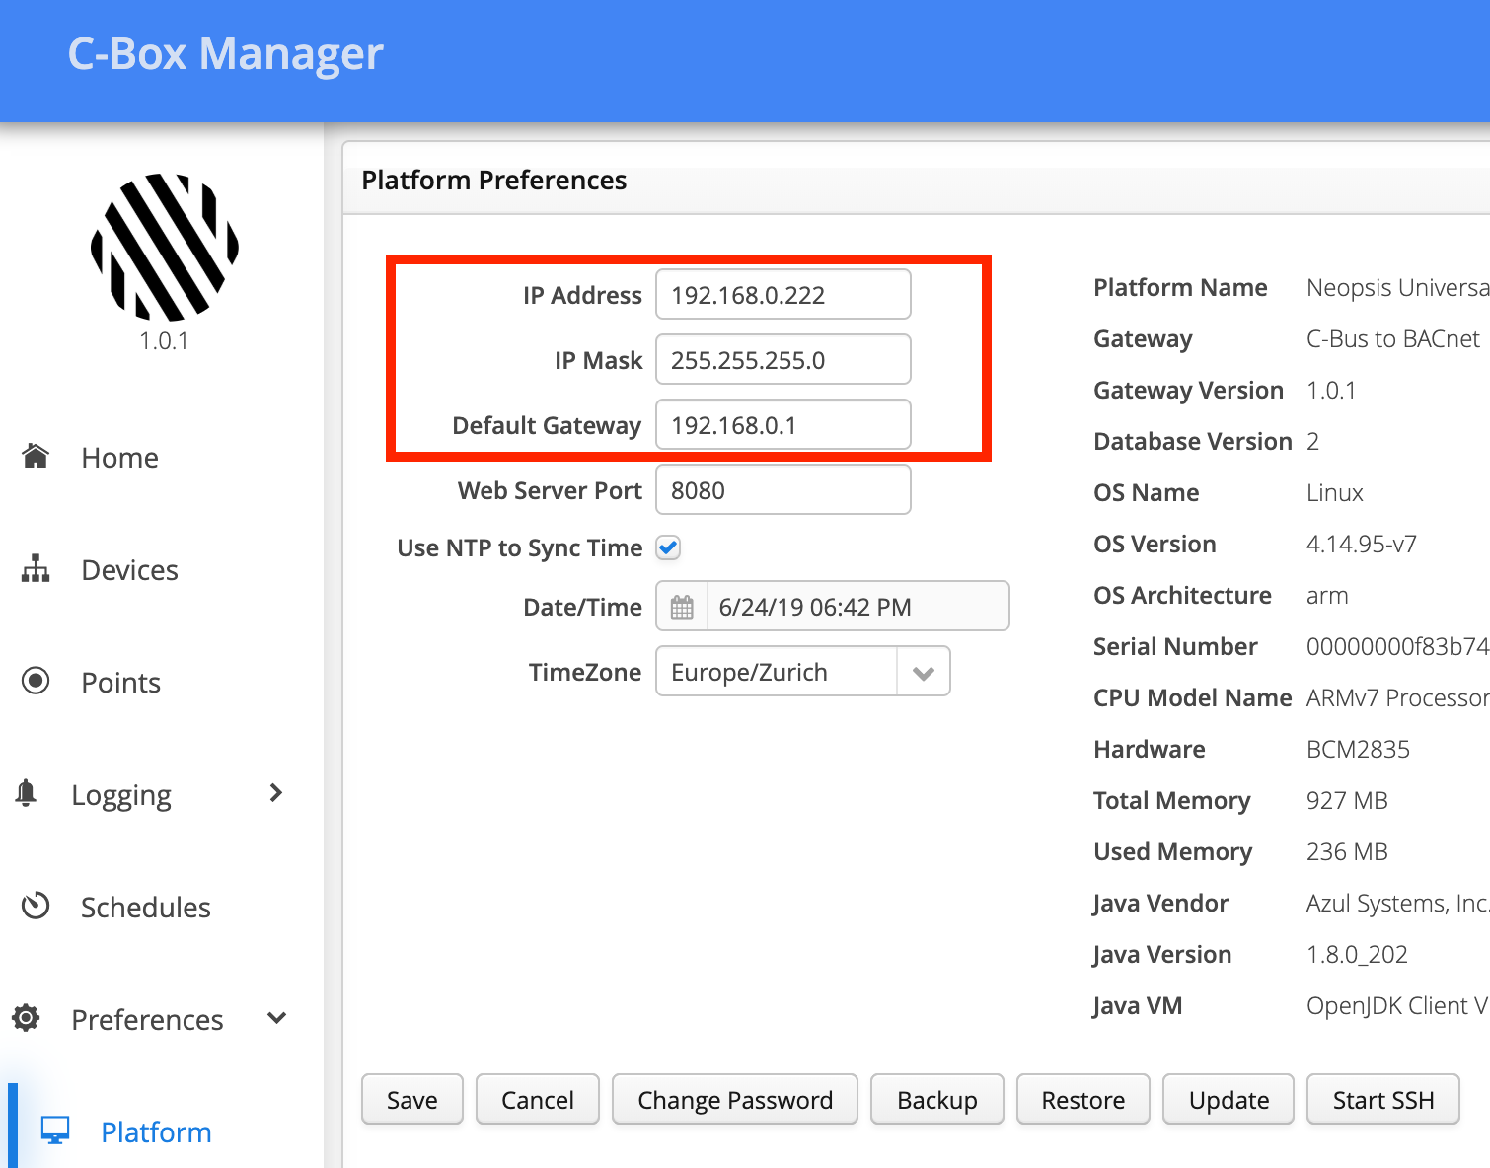This screenshot has height=1168, width=1490.
Task: Open the TimeZone dropdown arrow
Action: [x=924, y=672]
